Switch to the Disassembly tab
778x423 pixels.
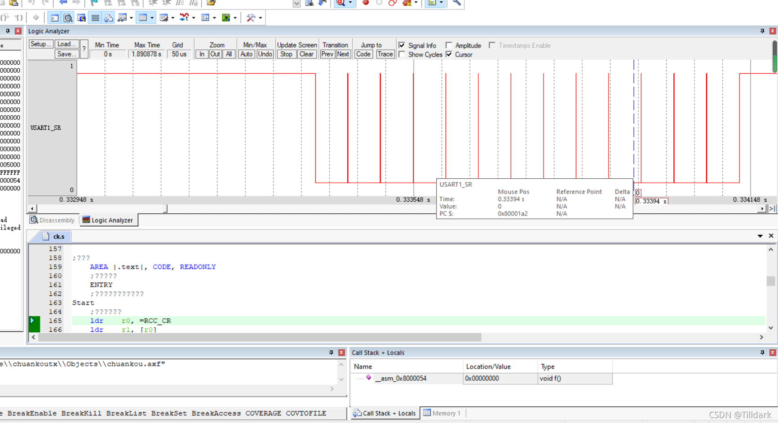coord(53,220)
